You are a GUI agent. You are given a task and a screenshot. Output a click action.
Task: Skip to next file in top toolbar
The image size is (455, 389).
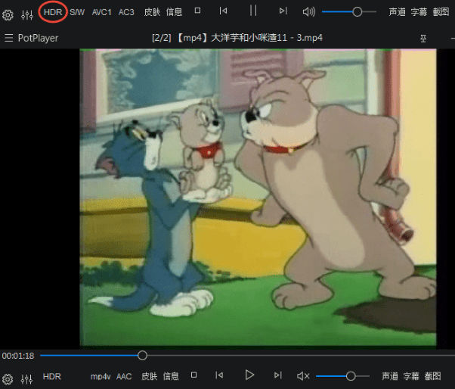pos(283,11)
